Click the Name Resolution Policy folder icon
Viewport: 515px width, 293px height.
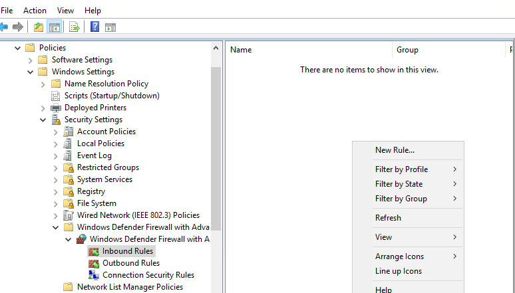click(x=56, y=84)
